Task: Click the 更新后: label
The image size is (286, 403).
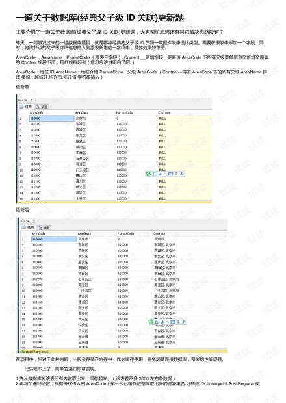Action: pyautogui.click(x=23, y=210)
